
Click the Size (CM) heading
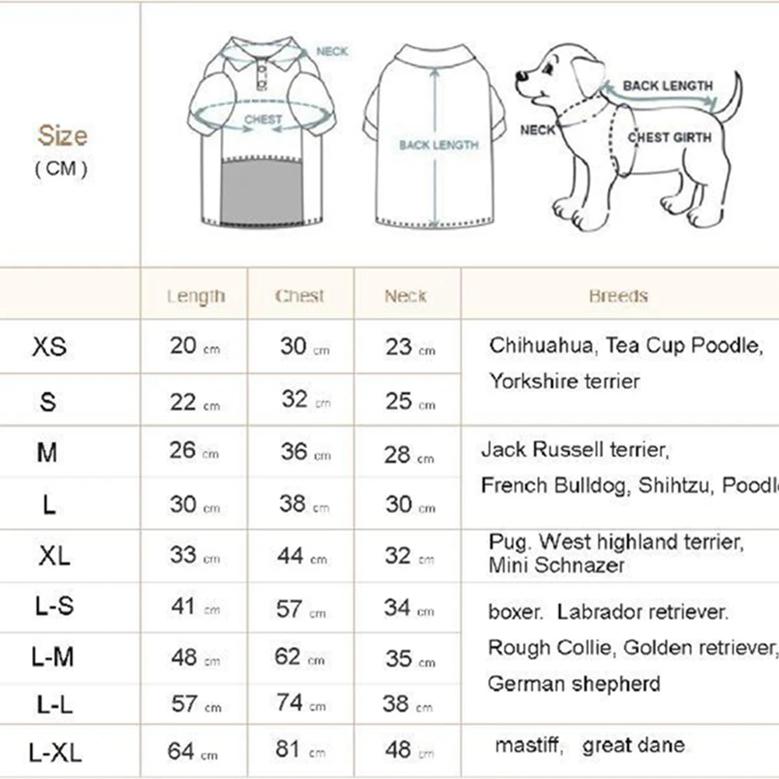coord(62,148)
